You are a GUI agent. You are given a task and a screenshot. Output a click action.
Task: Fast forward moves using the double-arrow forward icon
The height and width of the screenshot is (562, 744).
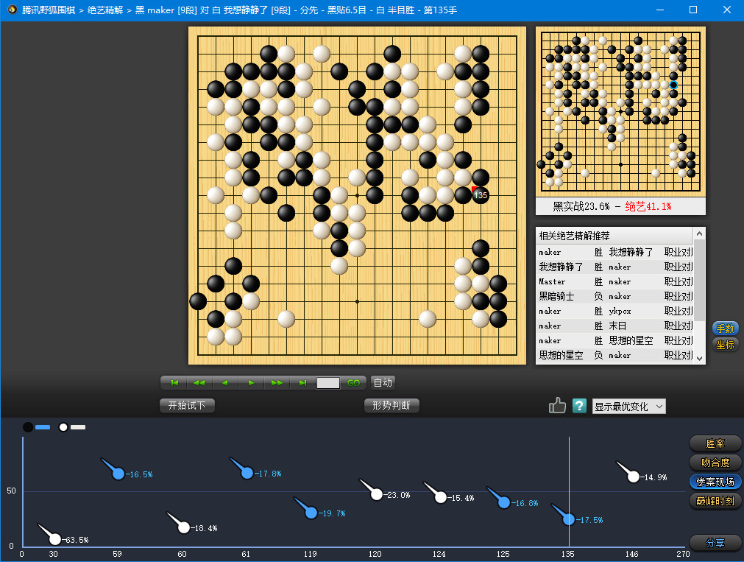click(277, 382)
